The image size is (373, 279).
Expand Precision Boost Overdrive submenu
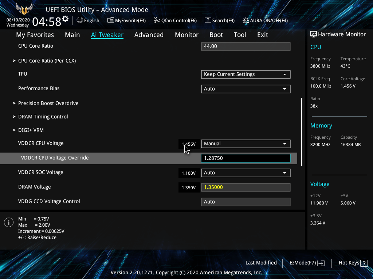[48, 103]
